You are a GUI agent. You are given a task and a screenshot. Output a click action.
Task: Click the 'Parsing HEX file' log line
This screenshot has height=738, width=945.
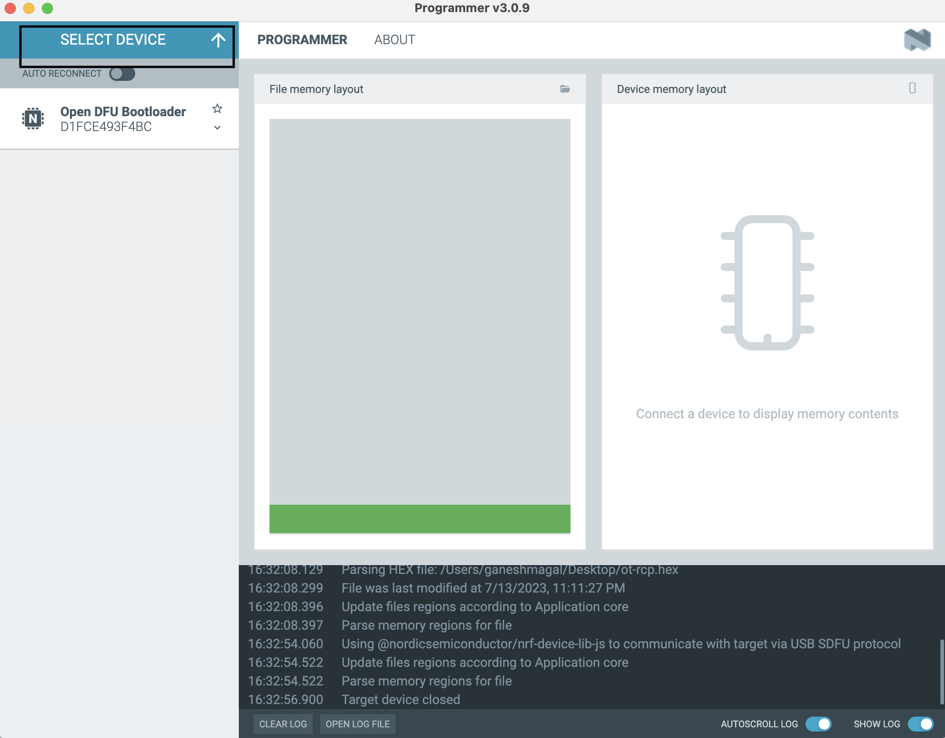tap(510, 569)
